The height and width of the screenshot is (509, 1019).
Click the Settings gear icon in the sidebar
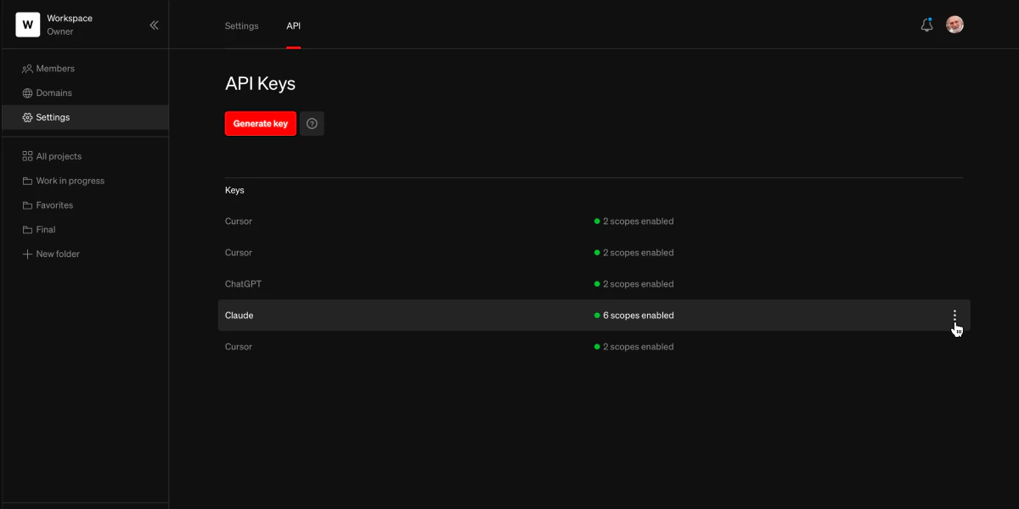tap(27, 118)
